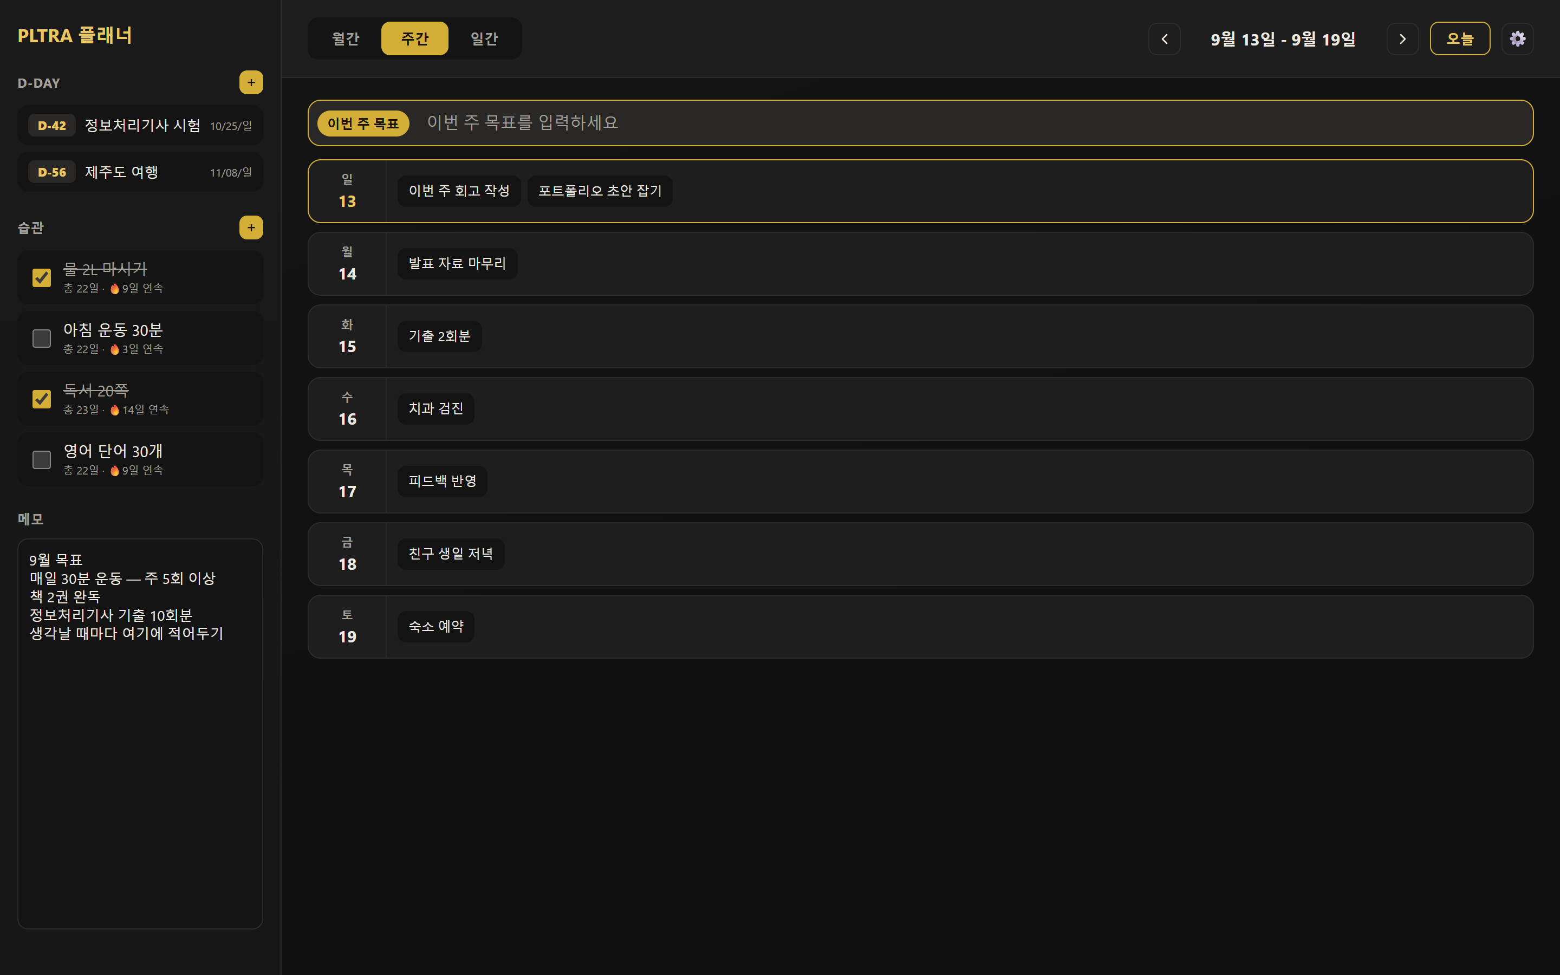Open the 제주도 여행 D-DAY item
The image size is (1560, 975).
tap(140, 172)
